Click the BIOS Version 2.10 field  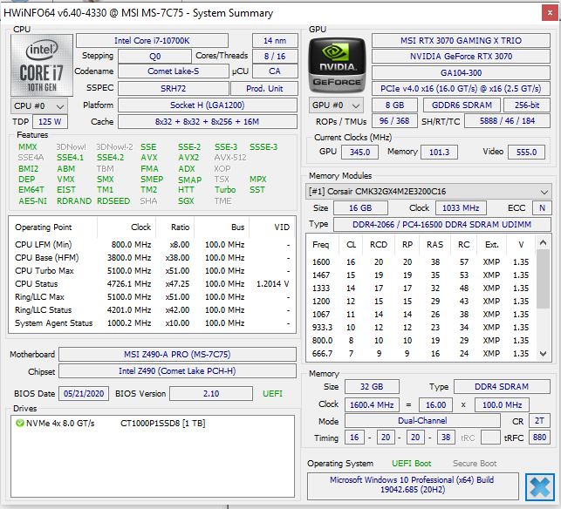pyautogui.click(x=211, y=394)
